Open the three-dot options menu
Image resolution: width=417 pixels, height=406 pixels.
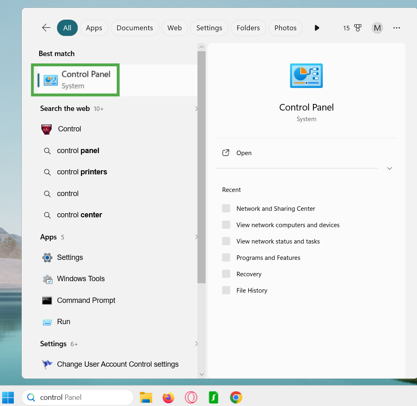pyautogui.click(x=397, y=28)
